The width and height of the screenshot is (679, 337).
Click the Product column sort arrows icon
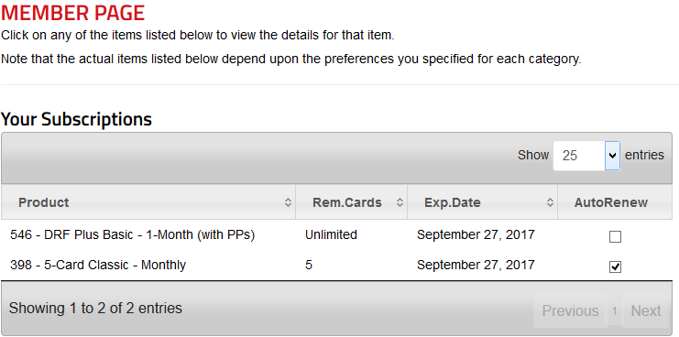point(288,202)
